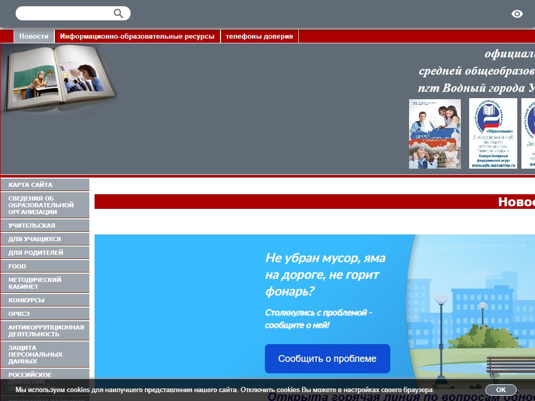Viewport: 535px width, 401px height.
Task: Select the FOOD sidebar item
Action: click(x=45, y=266)
